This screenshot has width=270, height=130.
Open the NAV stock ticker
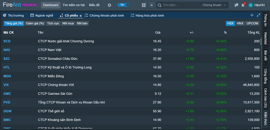point(7,50)
